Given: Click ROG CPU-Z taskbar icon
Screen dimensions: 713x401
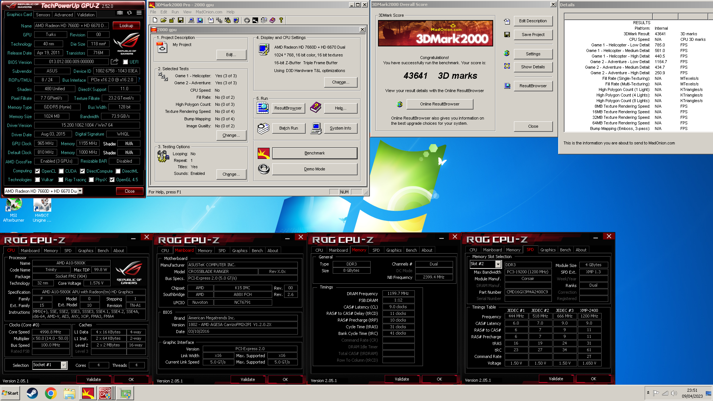Looking at the screenshot, I should tap(105, 393).
